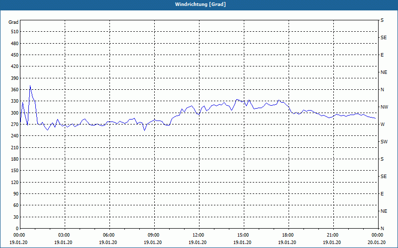Click the 360 y-axis tick label
This screenshot has height=248, width=398.
(x=15, y=90)
